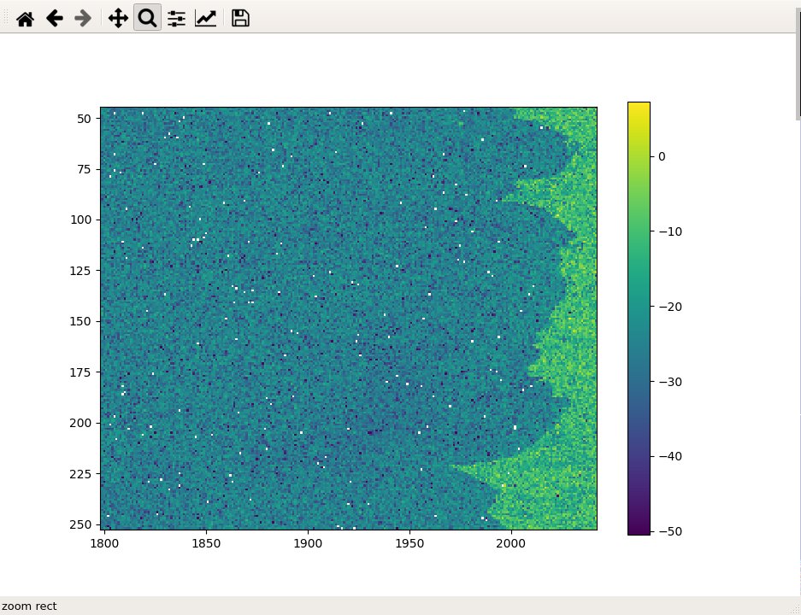Open the Configure subplots dialog
Viewport: 801px width, 615px height.
pos(176,19)
